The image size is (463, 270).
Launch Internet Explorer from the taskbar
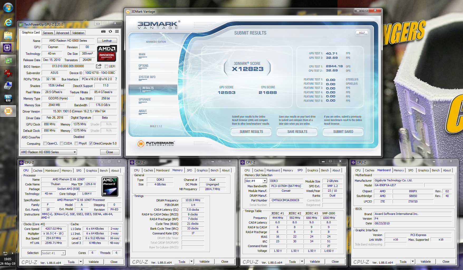pyautogui.click(x=8, y=22)
